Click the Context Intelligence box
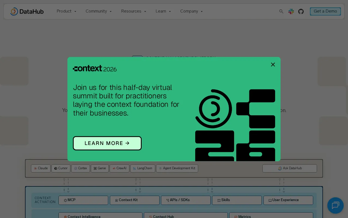Viewport: 348px width, 218px height. coord(100,215)
